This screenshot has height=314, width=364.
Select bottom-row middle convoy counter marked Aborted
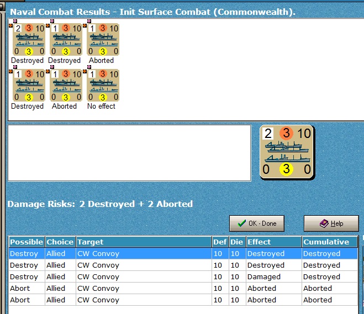(66, 85)
